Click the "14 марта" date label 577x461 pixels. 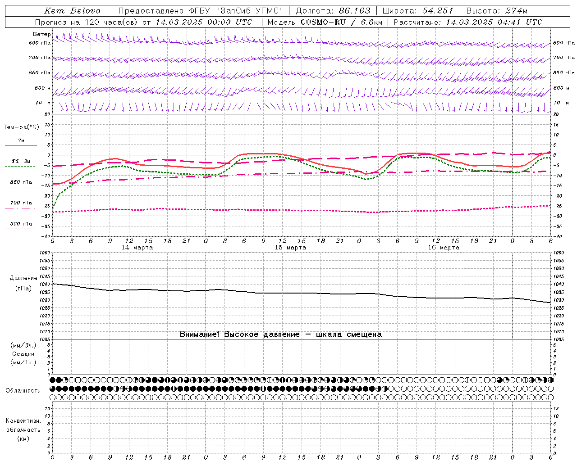[x=137, y=248]
